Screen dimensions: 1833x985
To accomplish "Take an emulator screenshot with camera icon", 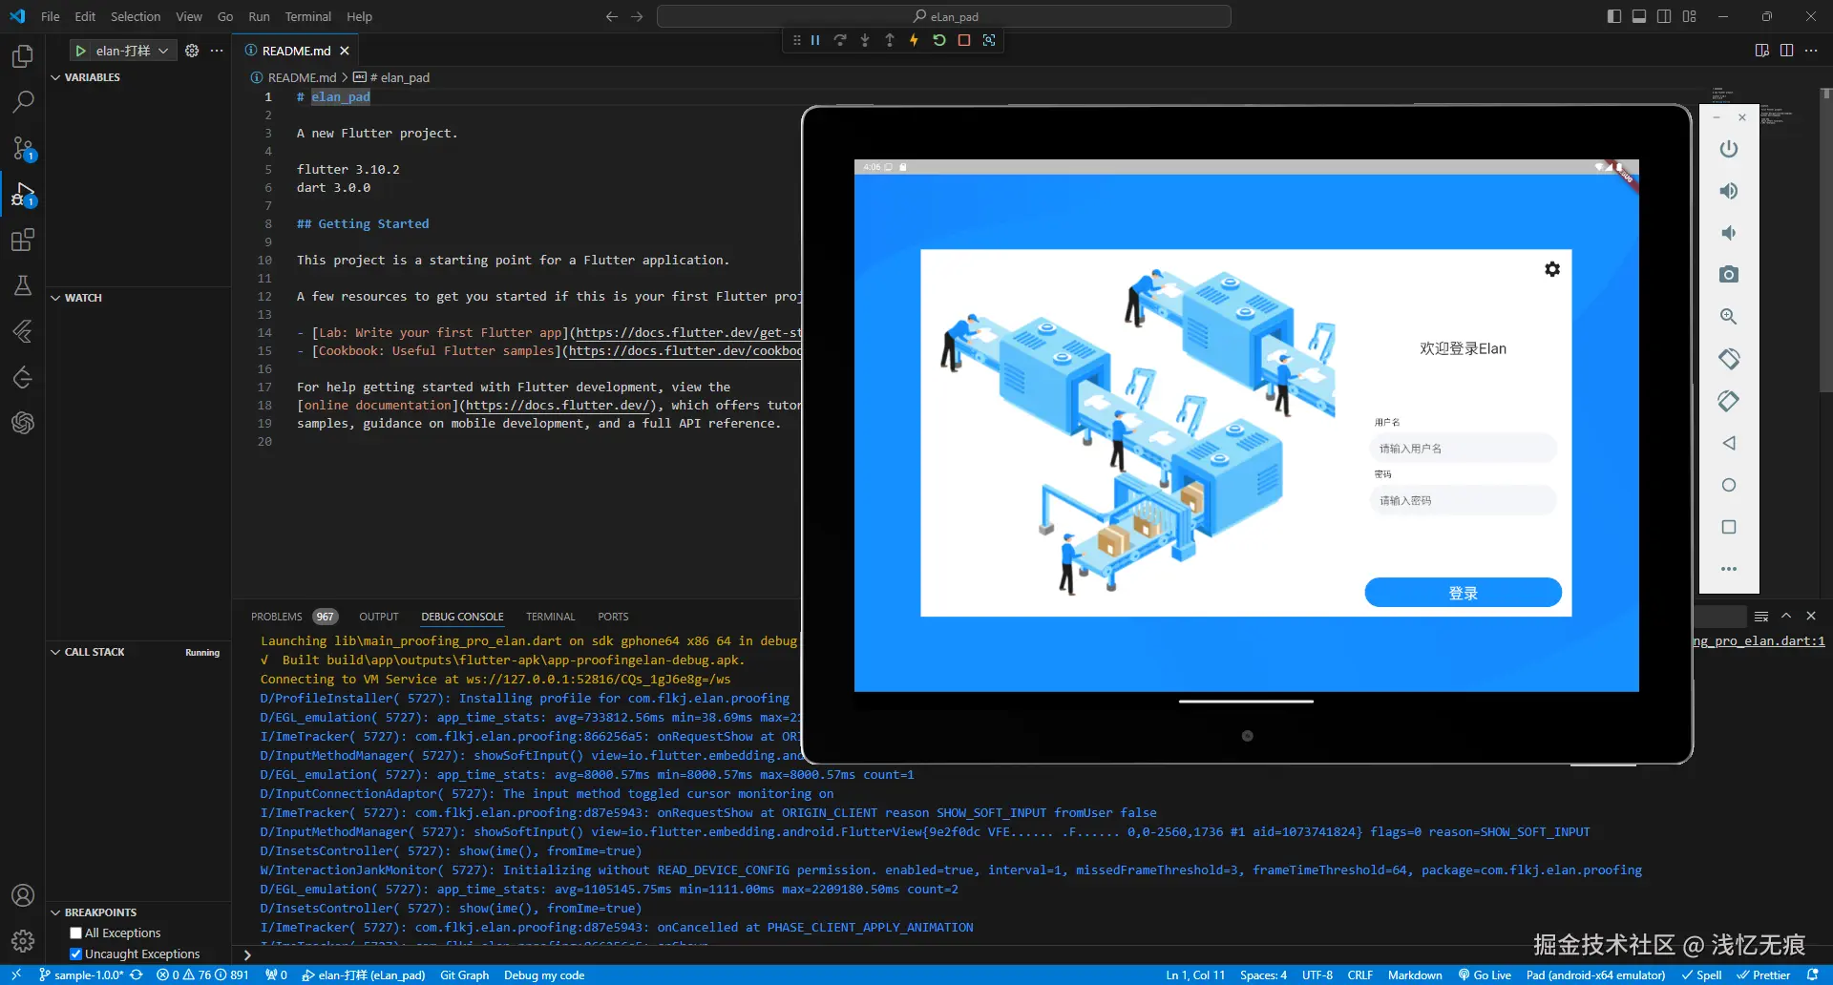I will click(1729, 275).
